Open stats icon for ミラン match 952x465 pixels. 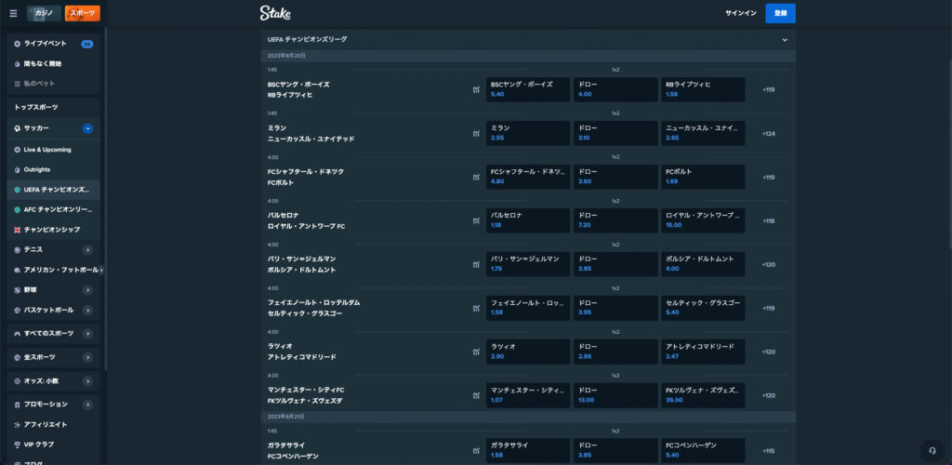pos(476,134)
